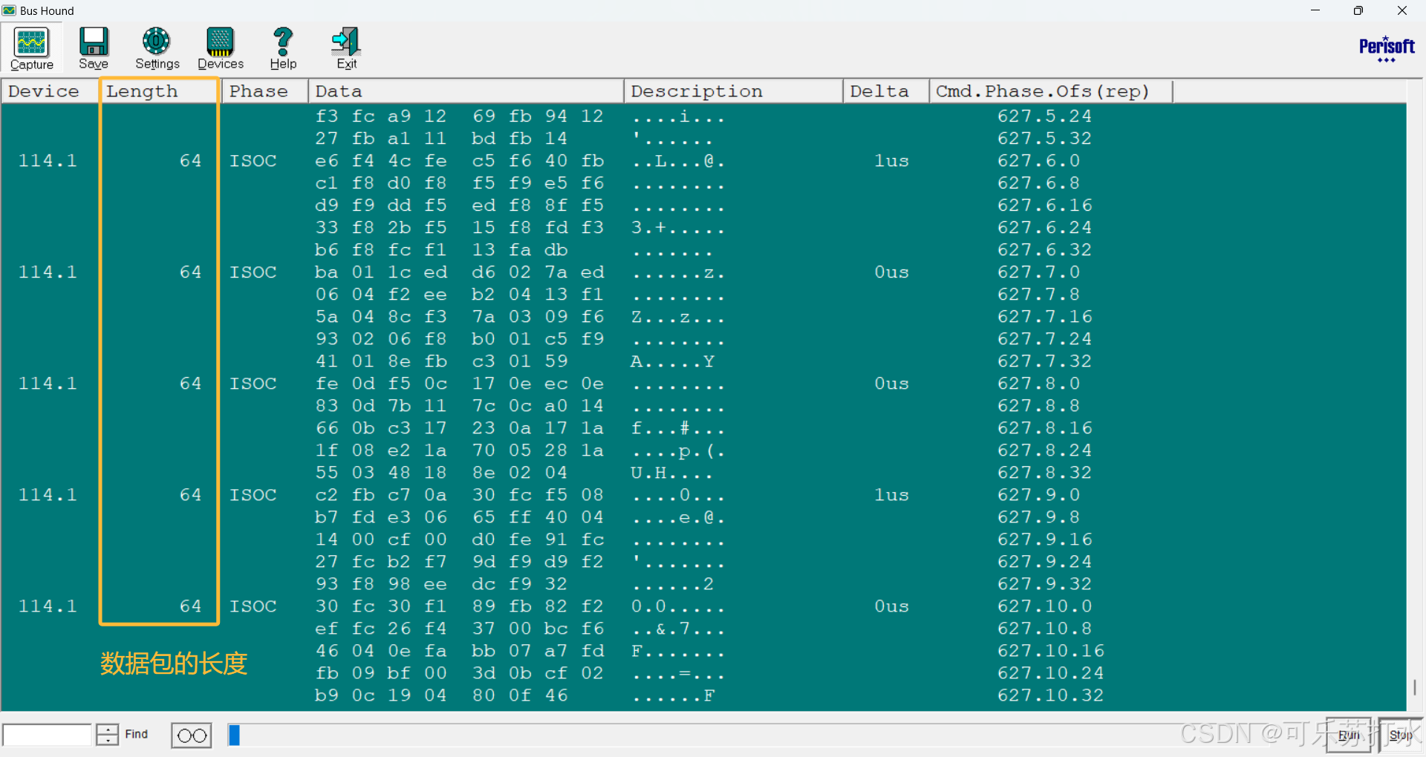Image resolution: width=1426 pixels, height=757 pixels.
Task: Click the Bus Hound title bar icon
Action: (9, 10)
